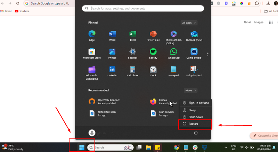Open the shield app on the taskbar

click(204, 148)
